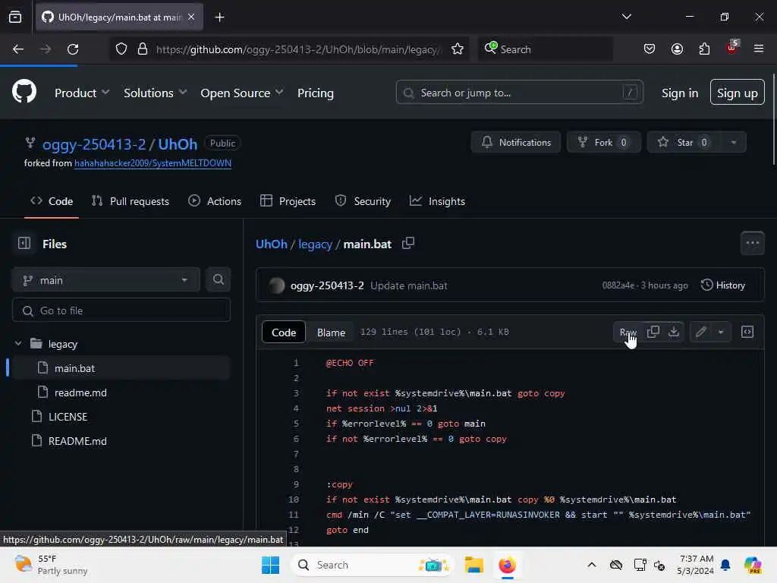Open Firefox account icon
This screenshot has height=583, width=777.
(x=677, y=49)
